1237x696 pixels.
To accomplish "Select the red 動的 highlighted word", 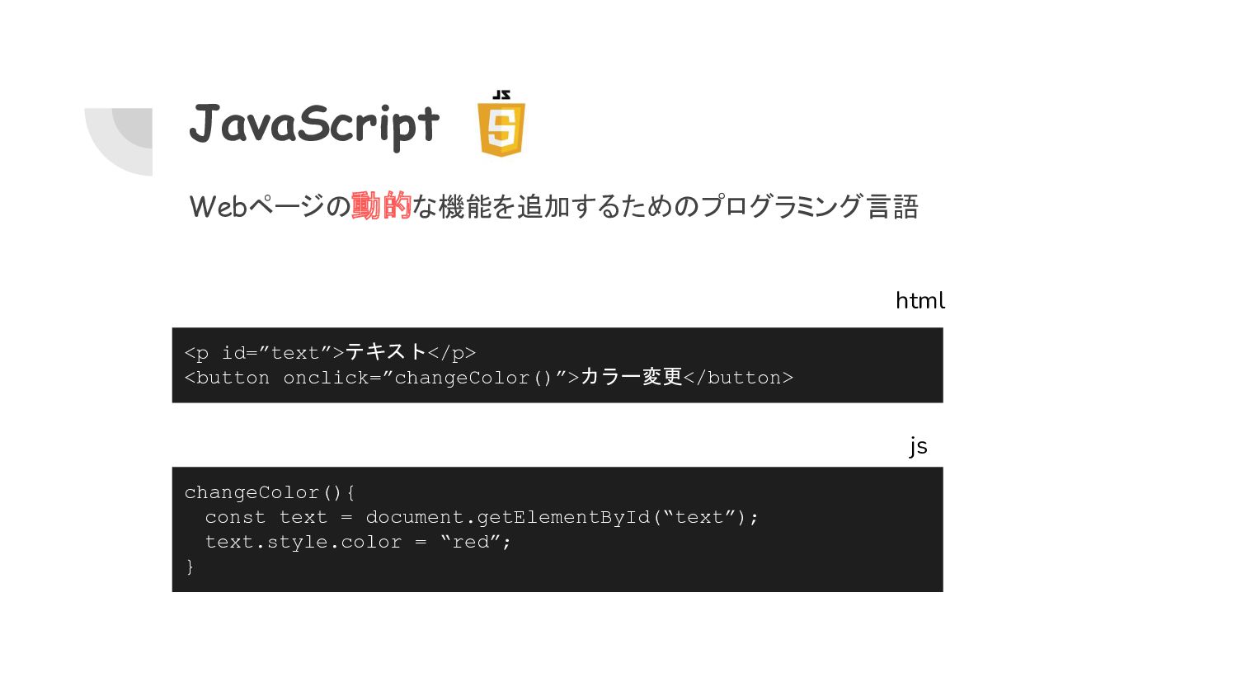I will (381, 206).
